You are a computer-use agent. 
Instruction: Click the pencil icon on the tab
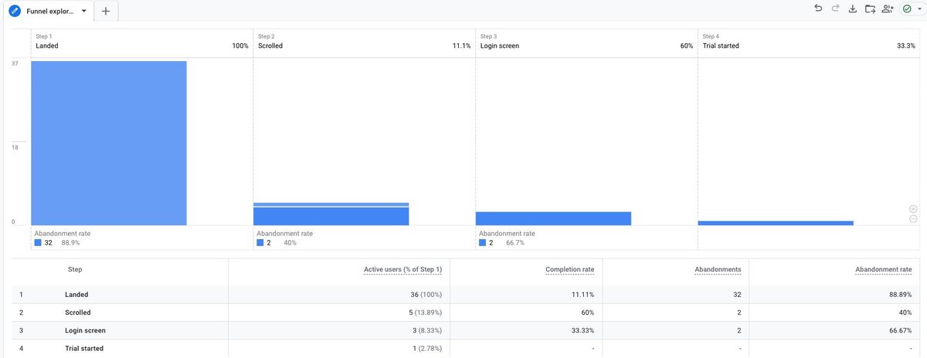14,11
